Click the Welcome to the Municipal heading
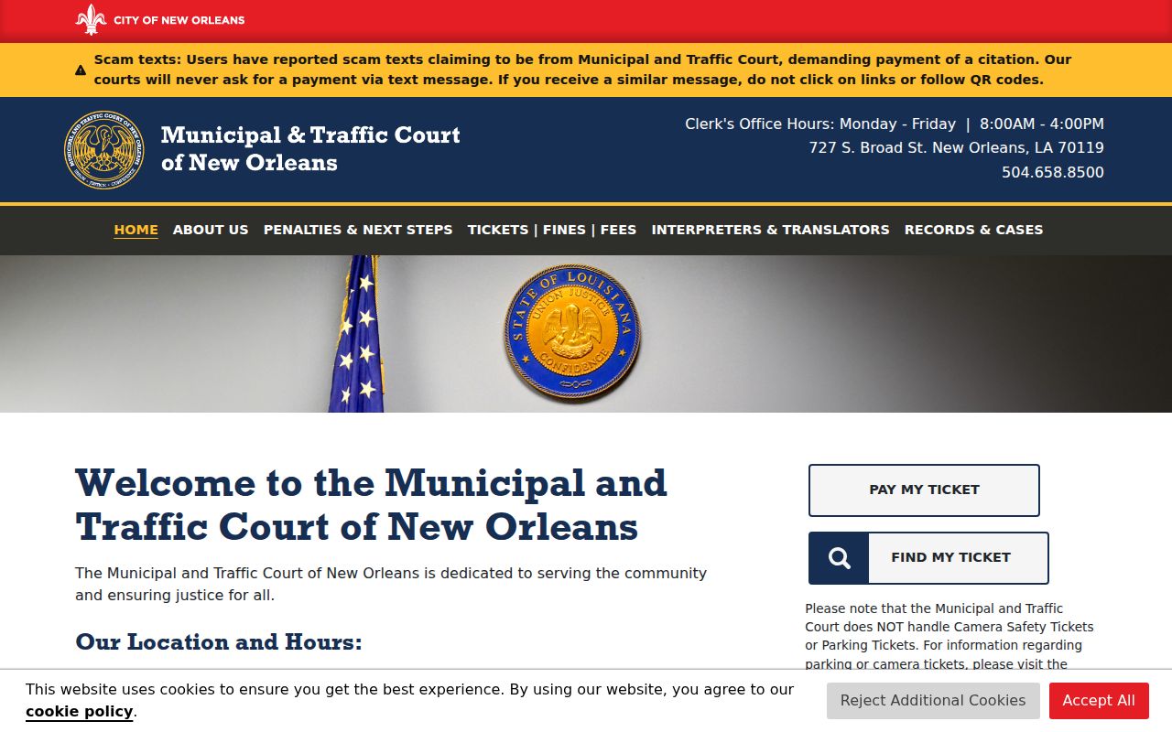 (x=371, y=505)
